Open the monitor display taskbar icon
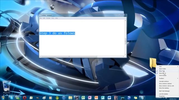 click(123, 98)
